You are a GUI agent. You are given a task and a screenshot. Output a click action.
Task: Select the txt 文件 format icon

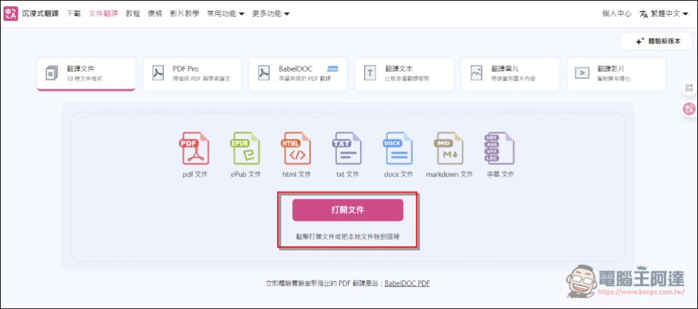[x=347, y=148]
